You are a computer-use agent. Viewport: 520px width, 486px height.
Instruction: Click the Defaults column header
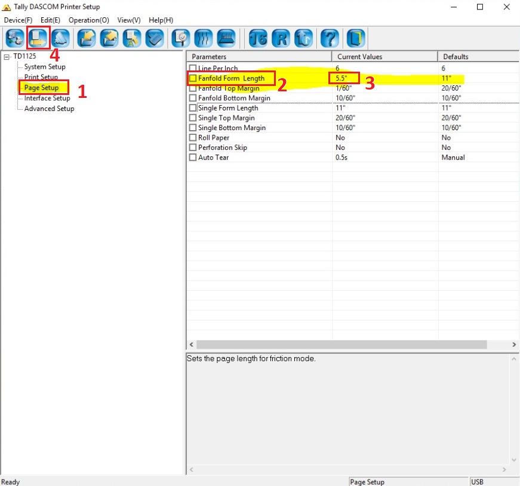click(x=479, y=57)
